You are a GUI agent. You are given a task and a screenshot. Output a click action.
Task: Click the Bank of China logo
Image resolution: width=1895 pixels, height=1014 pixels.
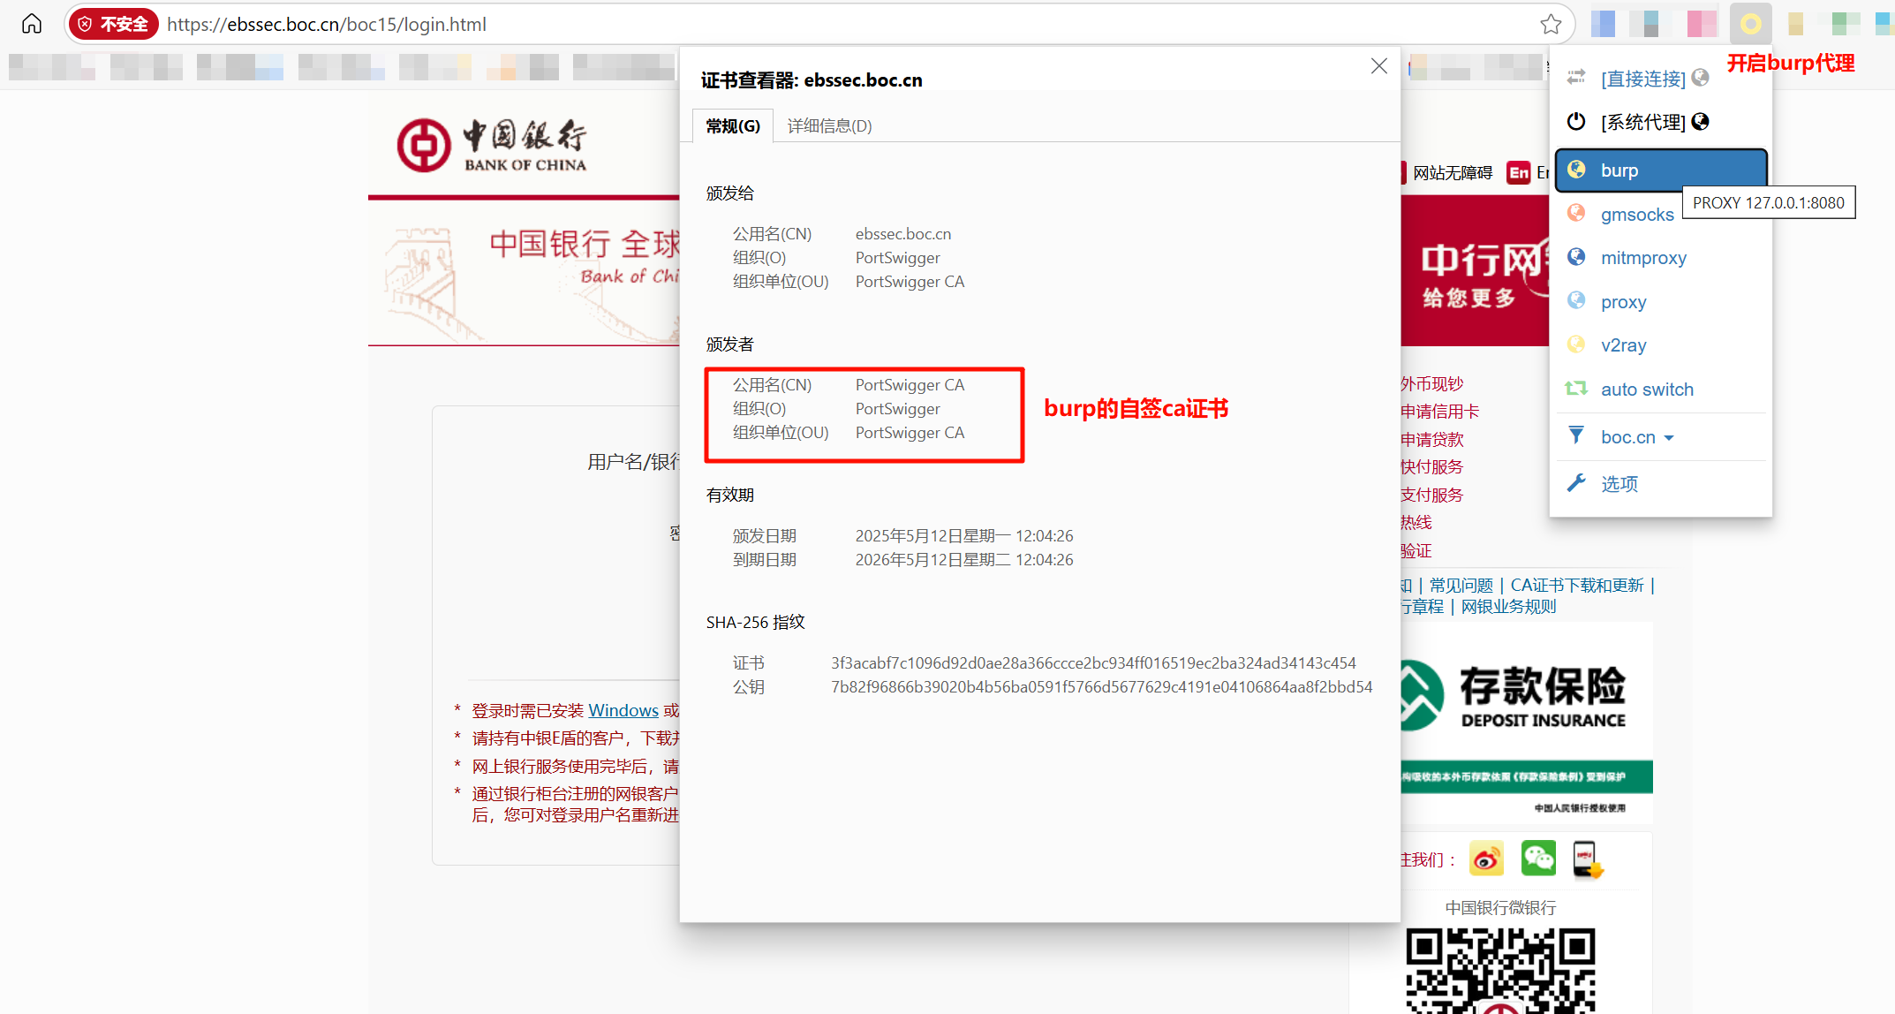(x=491, y=146)
